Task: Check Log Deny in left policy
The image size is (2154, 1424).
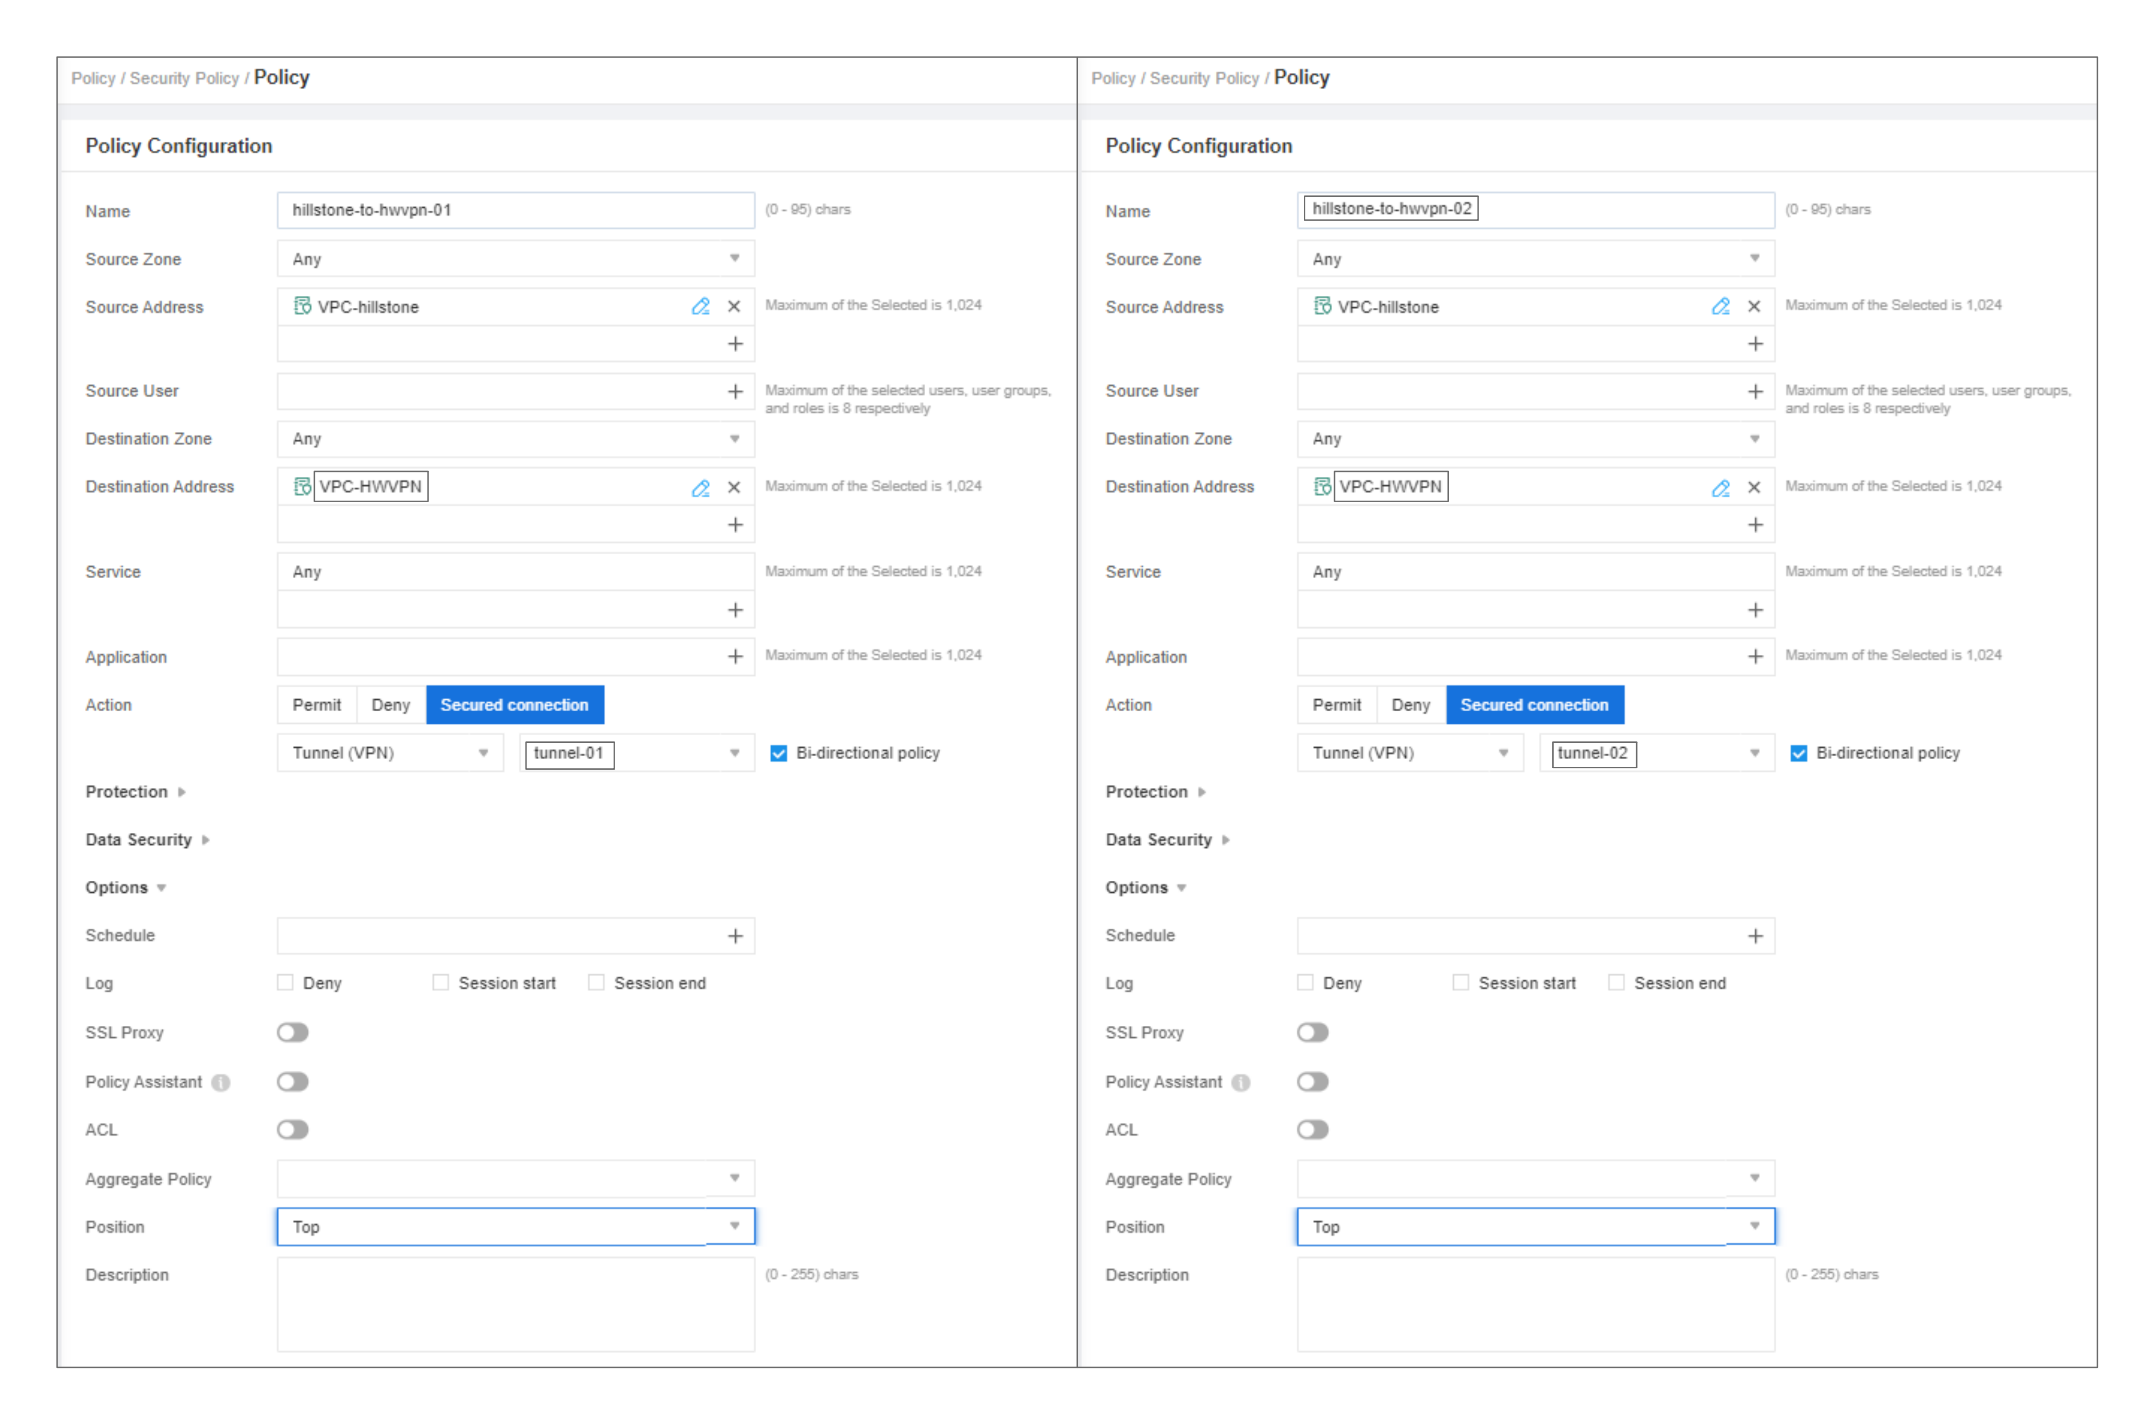Action: tap(285, 983)
